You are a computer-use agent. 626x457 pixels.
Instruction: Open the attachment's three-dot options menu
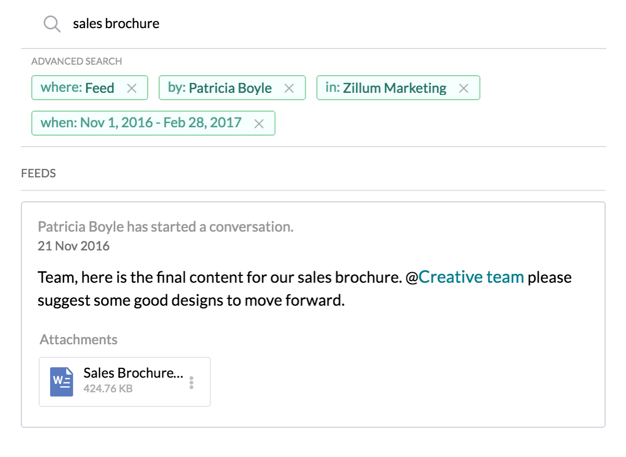click(191, 382)
